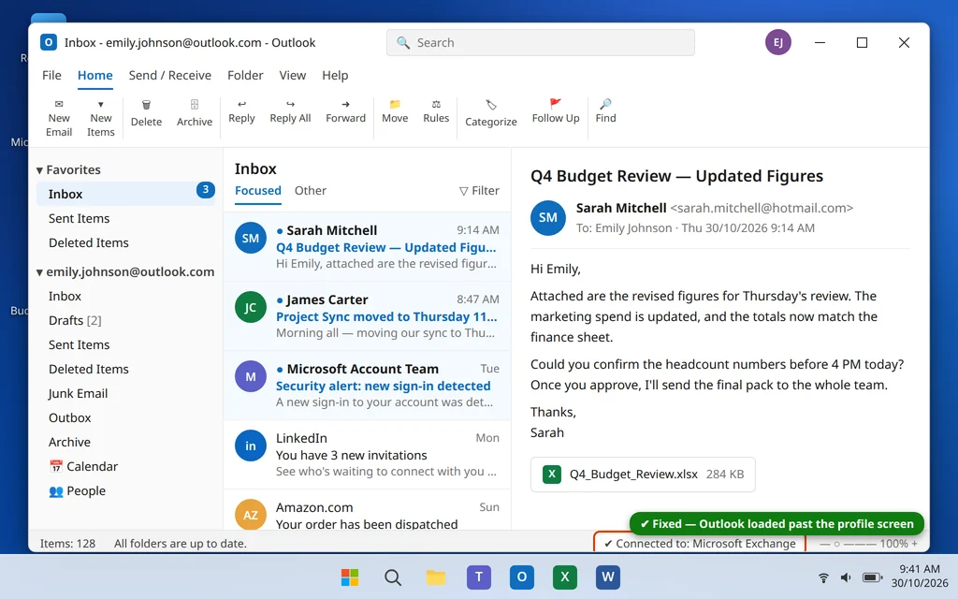Open James Carter's Project Sync email
The height and width of the screenshot is (599, 958).
pyautogui.click(x=367, y=316)
